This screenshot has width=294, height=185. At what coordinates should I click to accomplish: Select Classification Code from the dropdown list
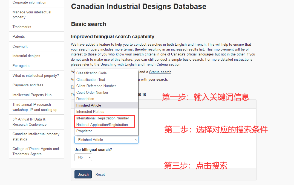point(91,73)
